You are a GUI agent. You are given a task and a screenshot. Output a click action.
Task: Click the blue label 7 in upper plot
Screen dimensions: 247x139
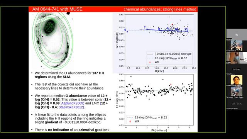click(x=145, y=27)
